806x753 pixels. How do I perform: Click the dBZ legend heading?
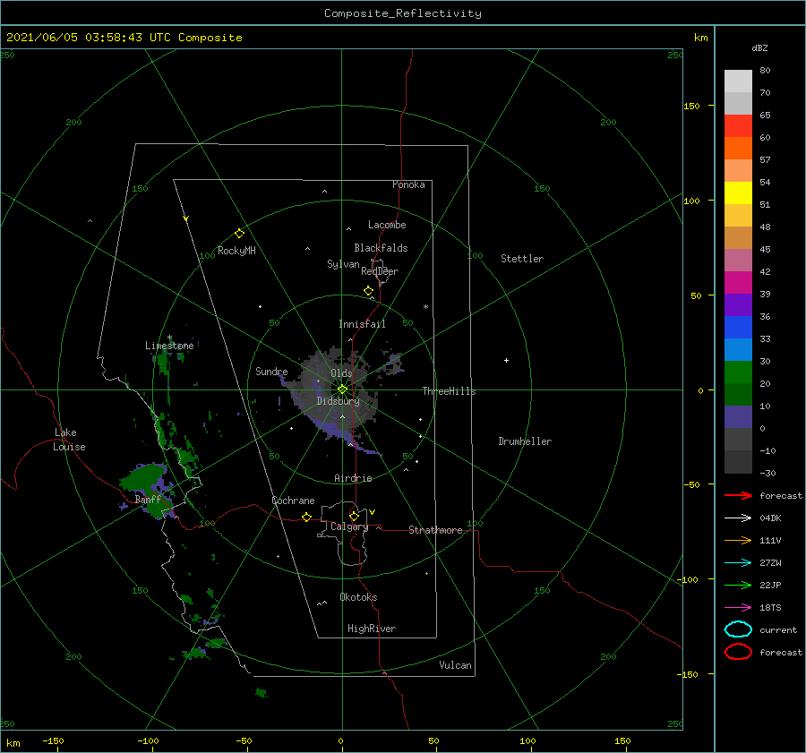pyautogui.click(x=759, y=48)
